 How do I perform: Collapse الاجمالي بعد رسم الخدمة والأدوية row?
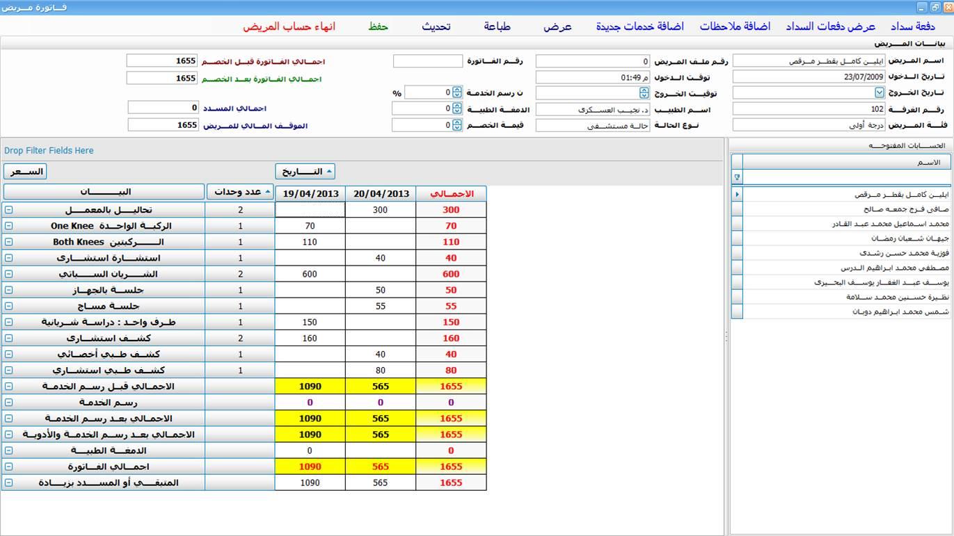(x=9, y=434)
